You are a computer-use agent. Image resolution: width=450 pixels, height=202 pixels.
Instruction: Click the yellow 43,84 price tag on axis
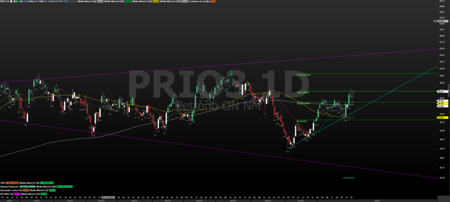[439, 118]
